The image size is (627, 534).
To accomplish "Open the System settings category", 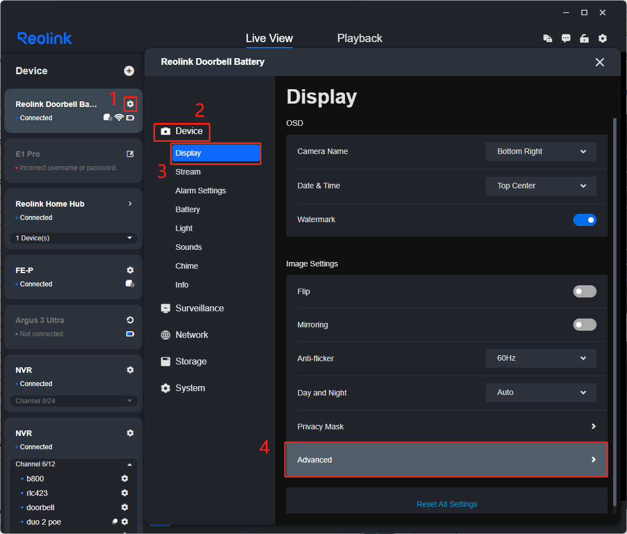I will point(183,388).
